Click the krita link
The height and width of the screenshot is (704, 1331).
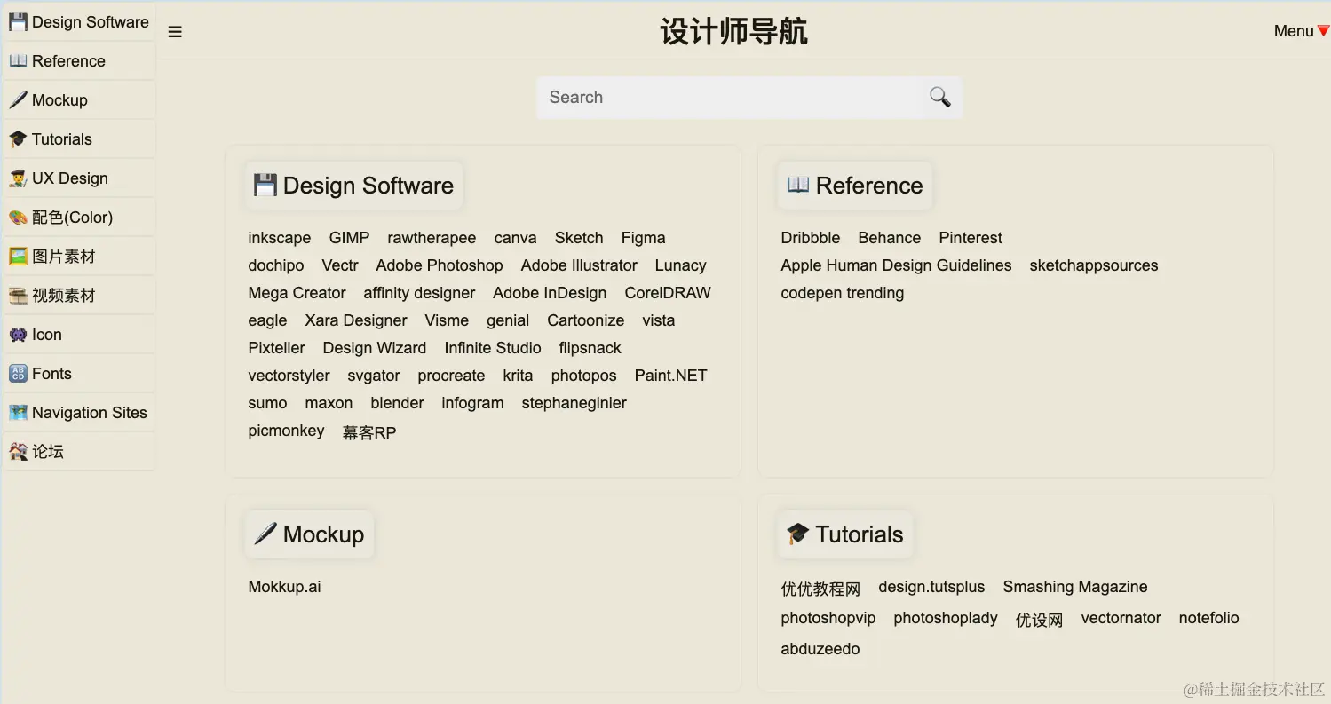click(x=519, y=376)
